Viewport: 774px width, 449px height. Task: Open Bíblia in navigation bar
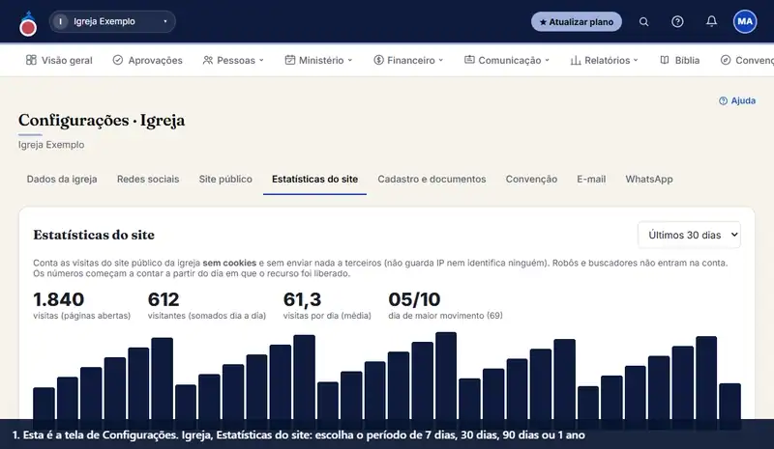click(680, 60)
